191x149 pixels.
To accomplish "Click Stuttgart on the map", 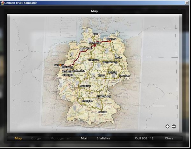I will coord(88,101).
